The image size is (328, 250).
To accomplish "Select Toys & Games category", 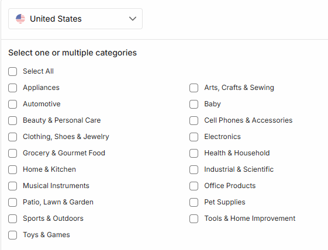I will click(12, 235).
